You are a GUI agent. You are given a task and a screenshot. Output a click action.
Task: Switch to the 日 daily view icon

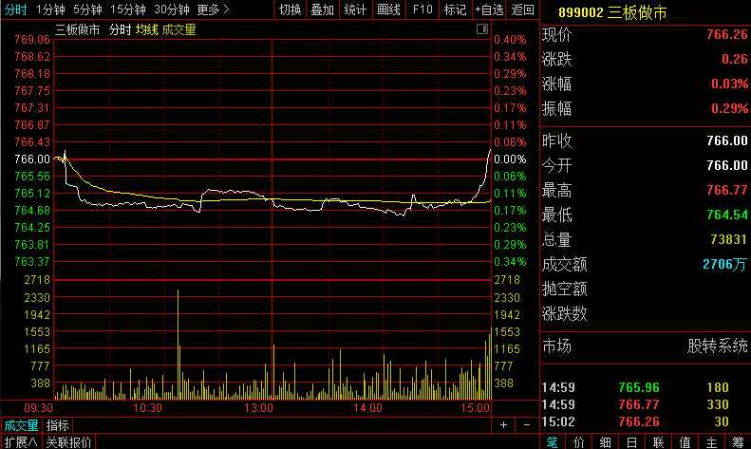pyautogui.click(x=630, y=441)
